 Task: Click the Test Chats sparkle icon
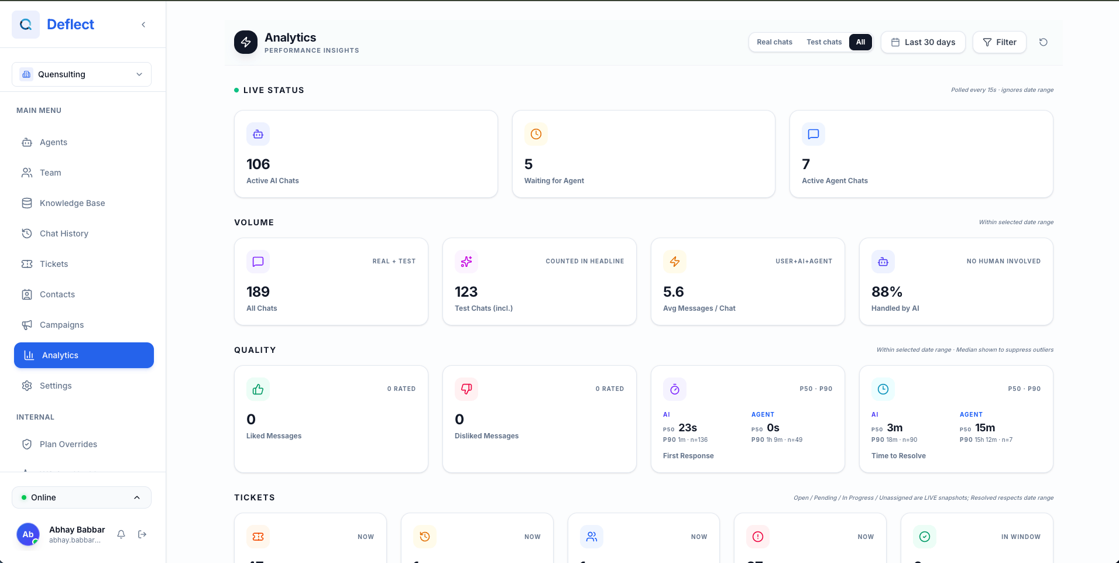coord(466,262)
